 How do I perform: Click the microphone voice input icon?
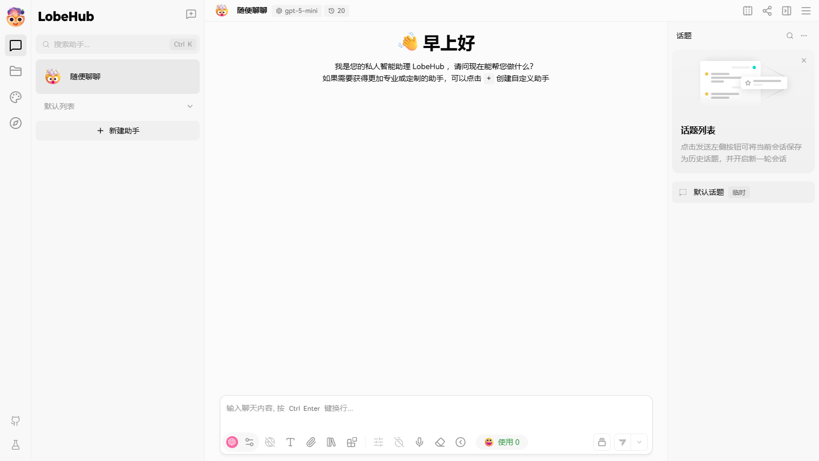click(x=419, y=442)
